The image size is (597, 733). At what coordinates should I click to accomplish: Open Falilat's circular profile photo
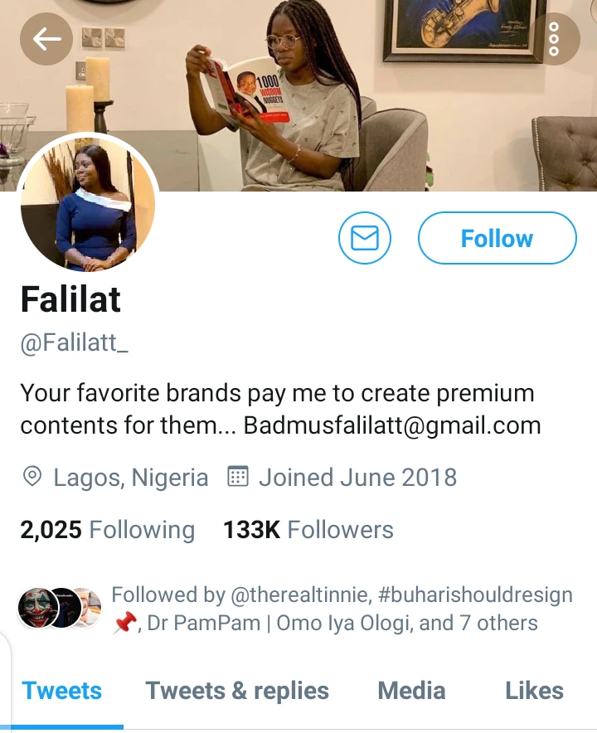click(88, 203)
